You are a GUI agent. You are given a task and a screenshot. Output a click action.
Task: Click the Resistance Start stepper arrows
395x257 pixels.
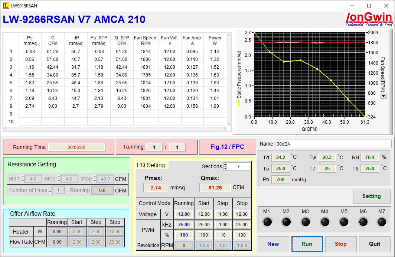point(23,179)
